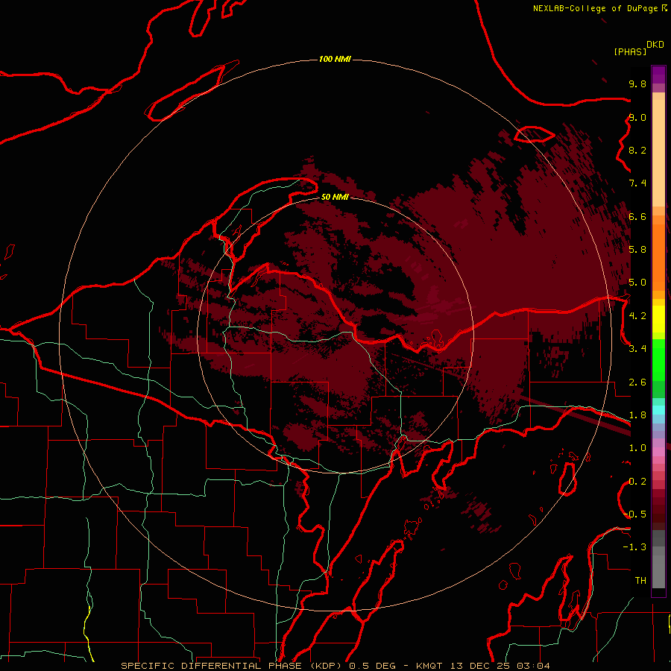This screenshot has height=671, width=671.
Task: Click the 6.6 scale label
Action: click(x=637, y=216)
